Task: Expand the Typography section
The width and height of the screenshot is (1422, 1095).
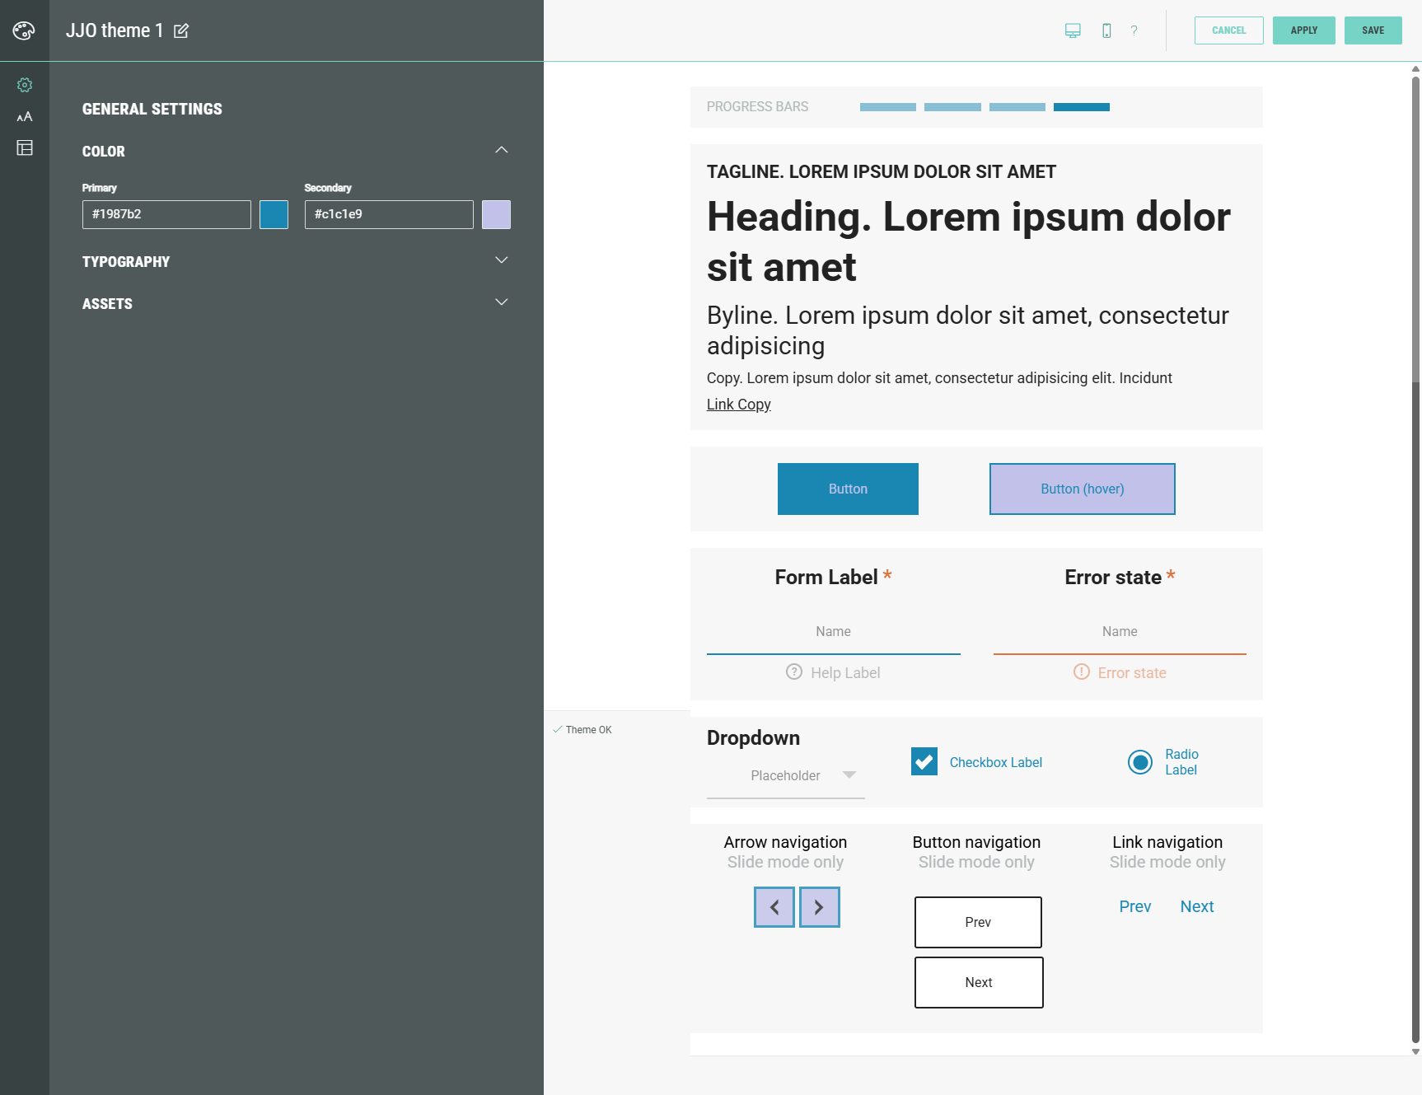Action: coord(501,260)
